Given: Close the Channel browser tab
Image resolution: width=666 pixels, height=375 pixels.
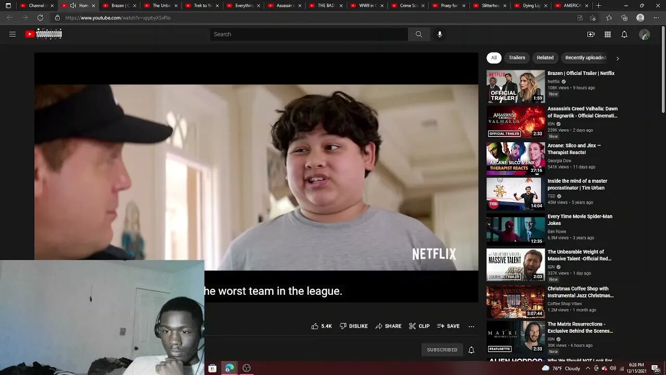Looking at the screenshot, I should click(x=52, y=6).
